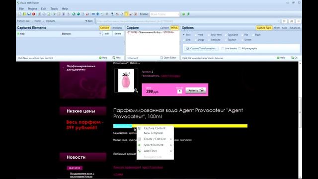Open the address bar history dropdown arrow
The height and width of the screenshot is (179, 318).
click(278, 21)
